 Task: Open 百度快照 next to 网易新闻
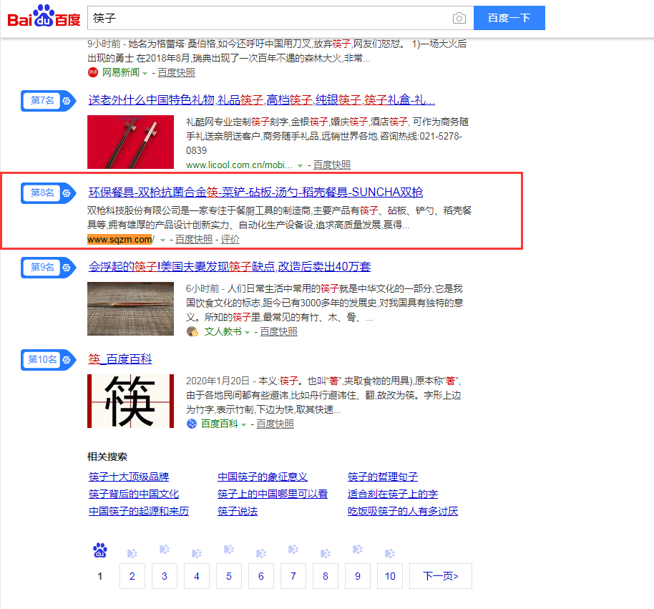(176, 72)
